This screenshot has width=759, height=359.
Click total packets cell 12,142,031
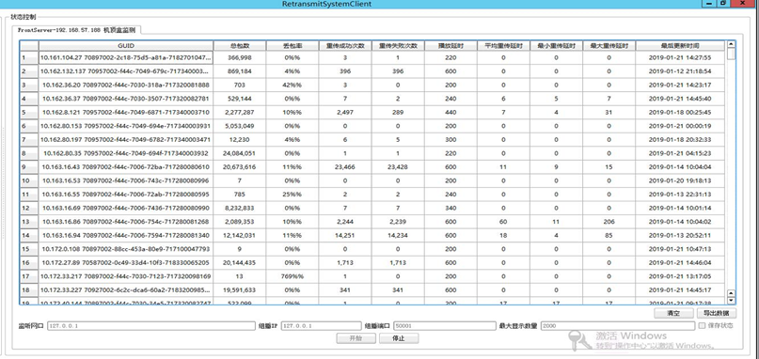[239, 235]
